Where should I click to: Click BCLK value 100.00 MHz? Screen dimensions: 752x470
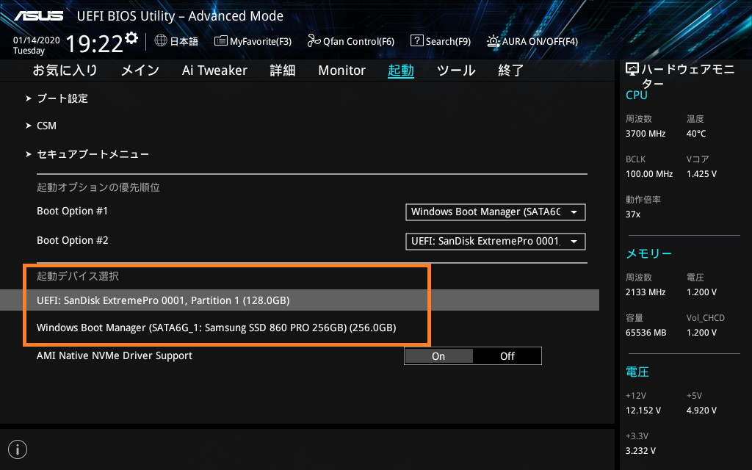pos(649,173)
